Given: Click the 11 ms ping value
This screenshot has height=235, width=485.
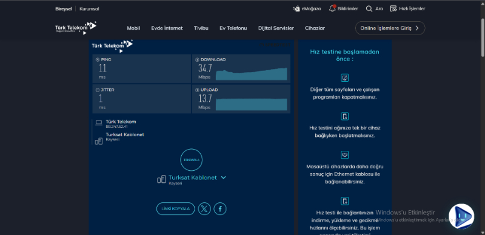Looking at the screenshot, I should [102, 68].
